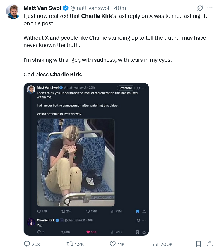Bookmark Matt Van Swol's main post
This screenshot has height=252, width=219.
coord(198,244)
